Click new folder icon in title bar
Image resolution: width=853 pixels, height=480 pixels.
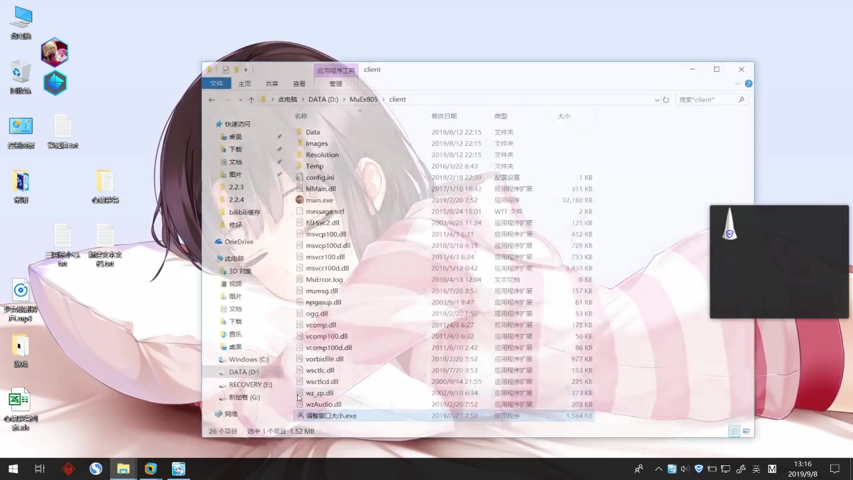[237, 69]
